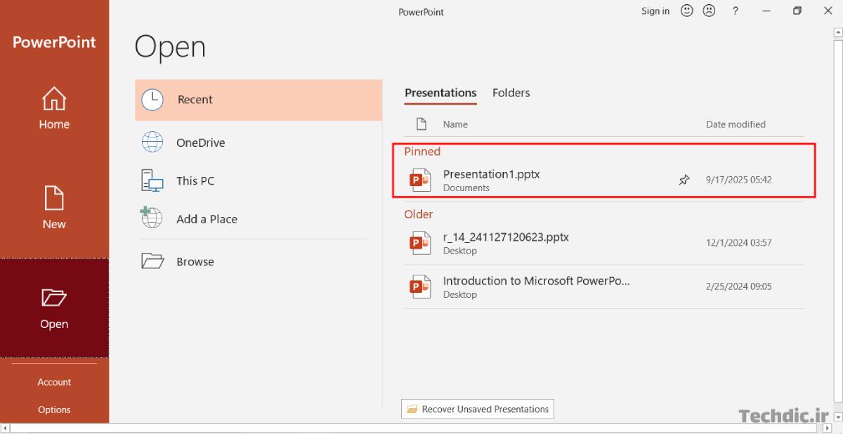The height and width of the screenshot is (434, 843).
Task: Select the Presentations tab
Action: click(440, 93)
